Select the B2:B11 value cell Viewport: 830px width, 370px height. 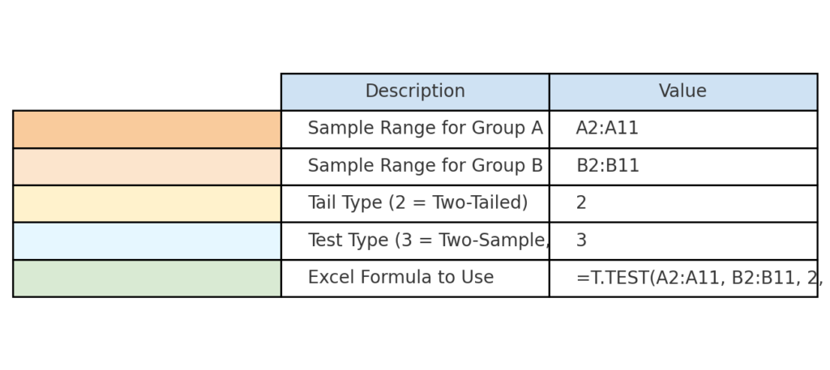point(683,167)
